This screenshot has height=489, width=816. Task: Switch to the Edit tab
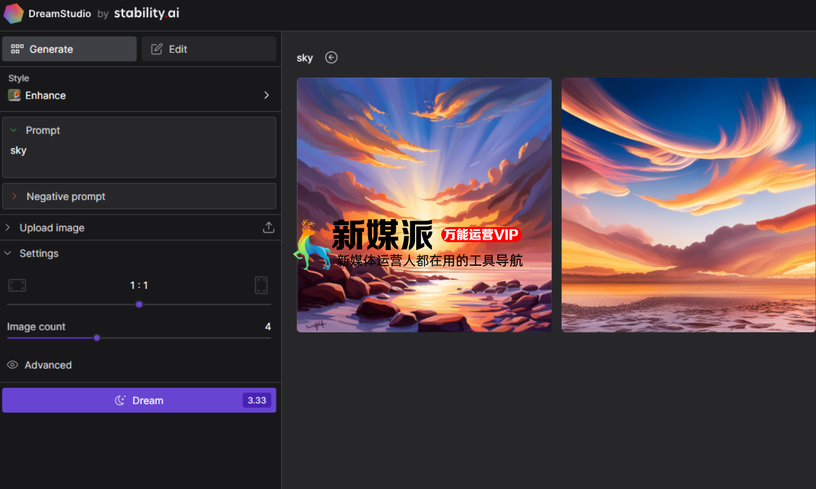point(209,49)
